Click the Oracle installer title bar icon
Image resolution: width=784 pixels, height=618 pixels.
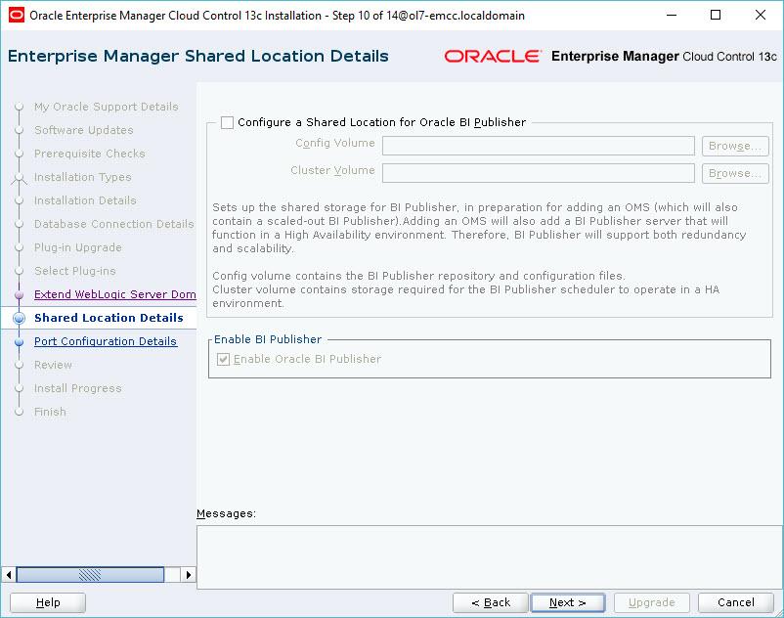pos(17,15)
